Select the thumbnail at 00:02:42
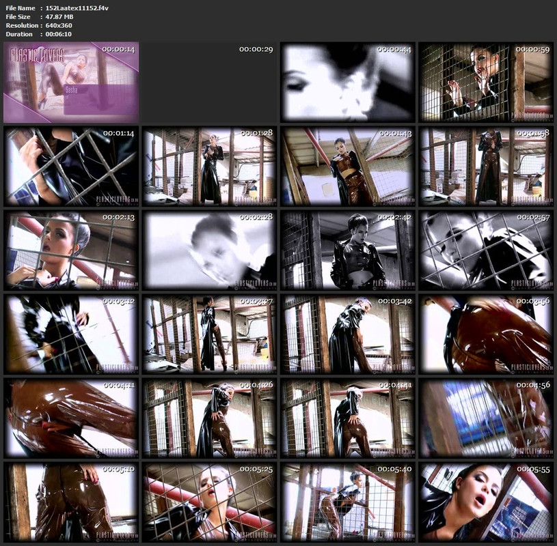 tap(347, 250)
